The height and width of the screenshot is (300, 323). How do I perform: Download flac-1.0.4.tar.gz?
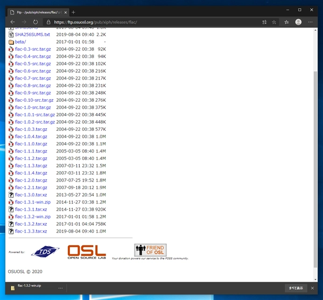31,137
